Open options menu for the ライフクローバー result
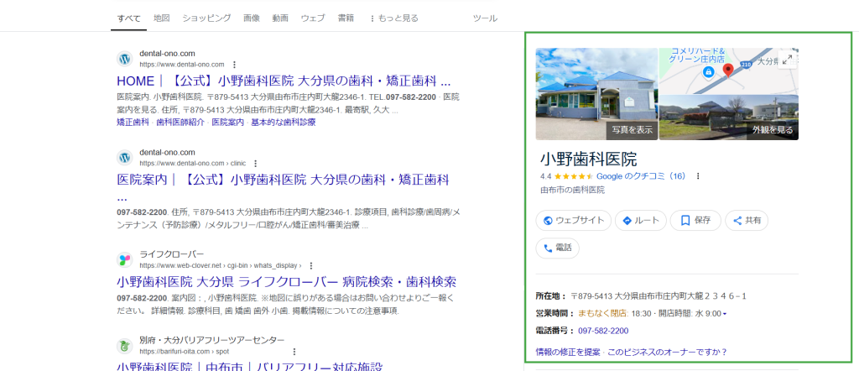Image resolution: width=859 pixels, height=371 pixels. click(x=310, y=265)
